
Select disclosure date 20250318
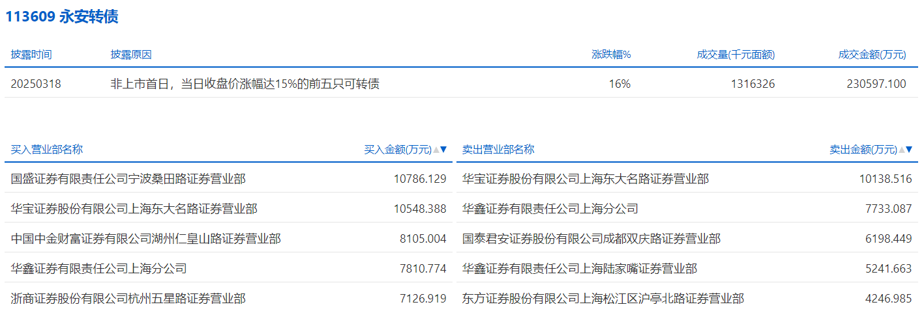36,83
